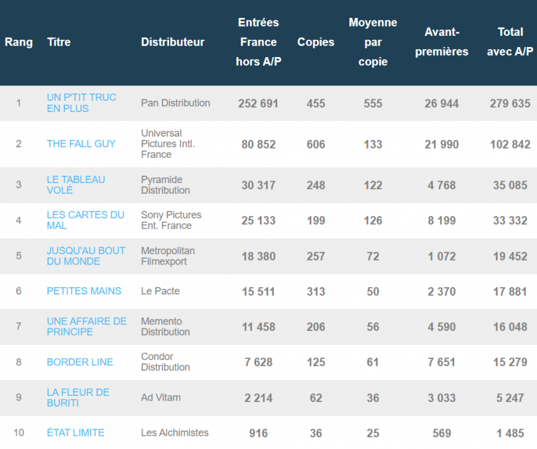The width and height of the screenshot is (537, 449).
Task: Click the 279 635 total for rank one
Action: pyautogui.click(x=509, y=103)
